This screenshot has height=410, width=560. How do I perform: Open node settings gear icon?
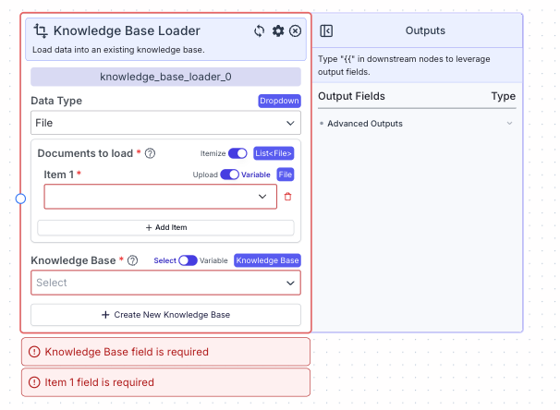[278, 31]
